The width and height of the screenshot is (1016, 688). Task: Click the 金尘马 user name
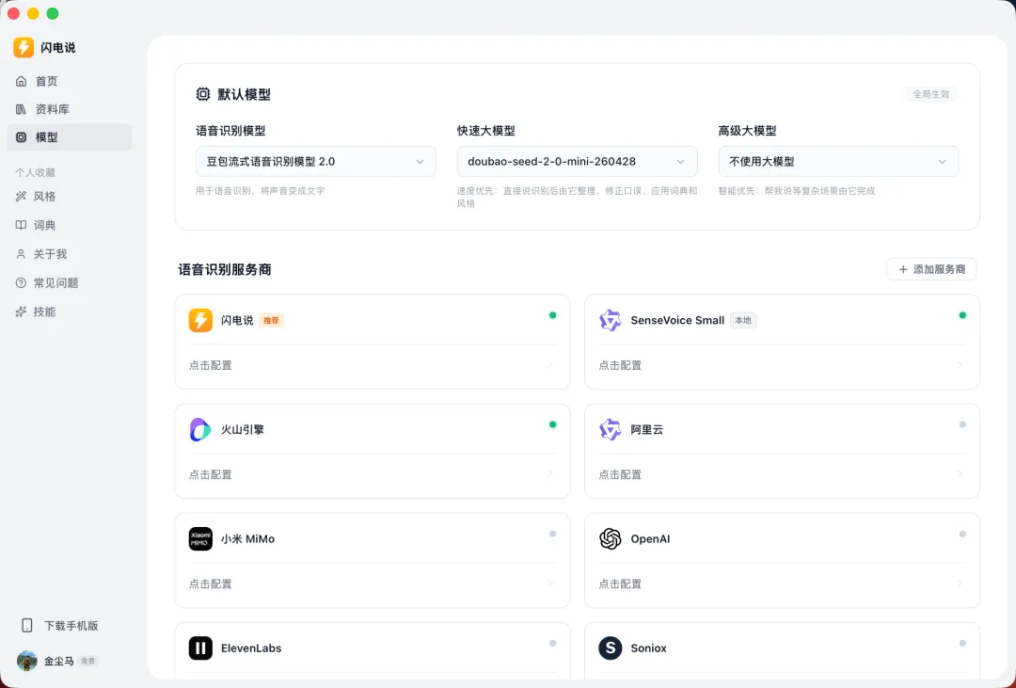click(x=59, y=662)
